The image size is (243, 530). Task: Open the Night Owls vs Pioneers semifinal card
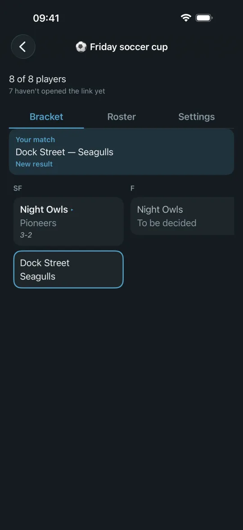pos(68,221)
